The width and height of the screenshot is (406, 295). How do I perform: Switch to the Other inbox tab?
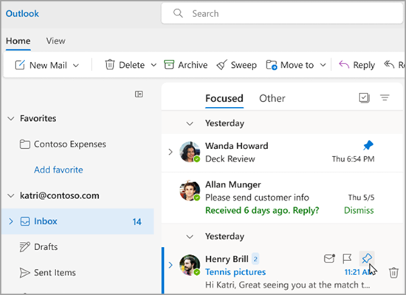click(x=272, y=98)
